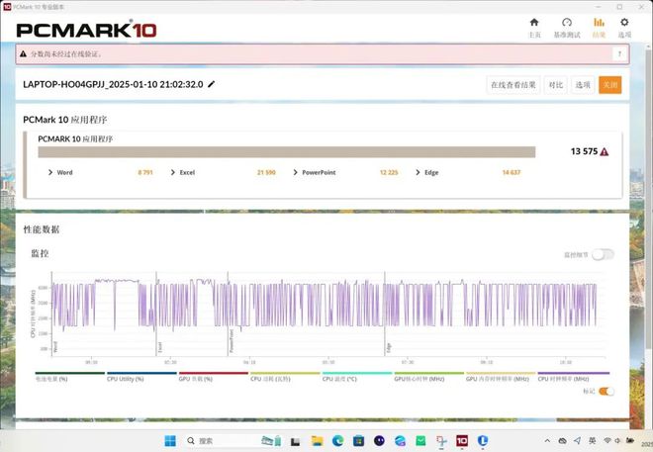653x452 pixels.
Task: Launch Microsoft Edge from the taskbar
Action: click(x=337, y=441)
